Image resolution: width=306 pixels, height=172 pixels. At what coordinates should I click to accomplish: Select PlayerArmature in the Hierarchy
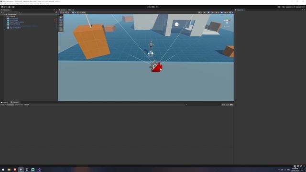(14, 24)
